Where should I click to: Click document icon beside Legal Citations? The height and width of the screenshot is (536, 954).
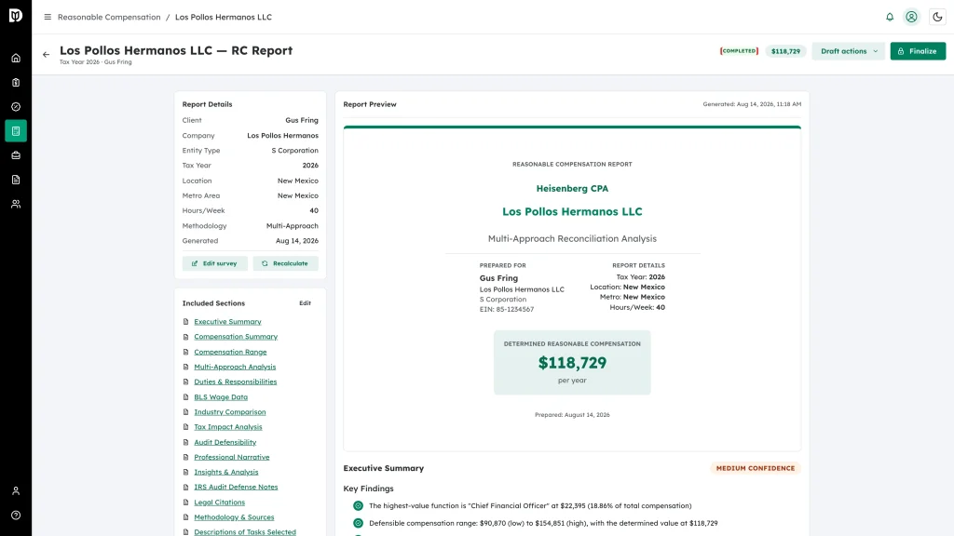coord(185,502)
